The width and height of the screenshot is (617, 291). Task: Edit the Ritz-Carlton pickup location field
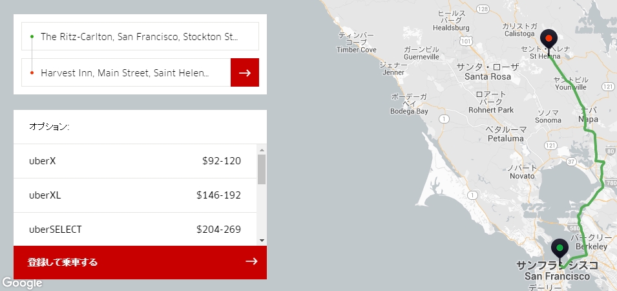tap(140, 37)
